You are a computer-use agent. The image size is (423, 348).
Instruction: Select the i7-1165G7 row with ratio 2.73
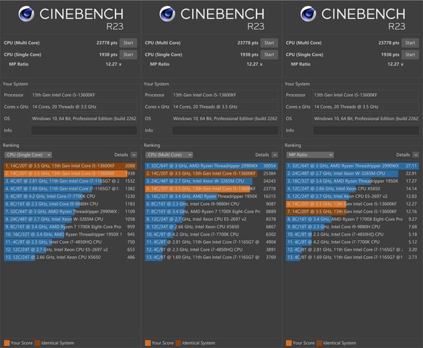352,257
